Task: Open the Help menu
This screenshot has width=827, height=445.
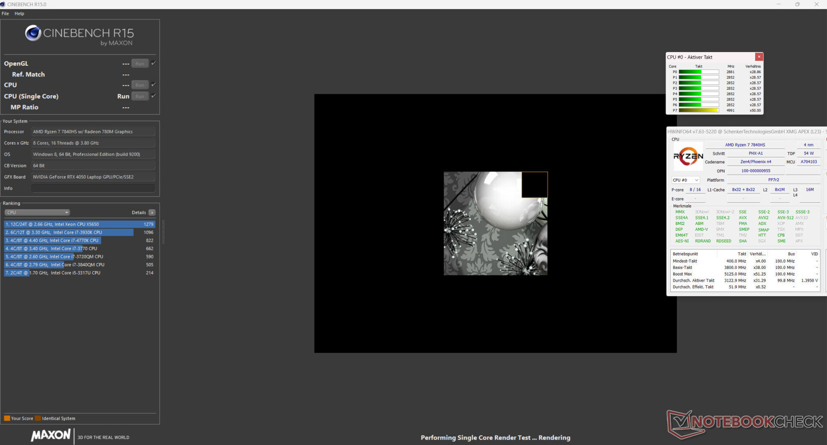Action: [x=19, y=13]
